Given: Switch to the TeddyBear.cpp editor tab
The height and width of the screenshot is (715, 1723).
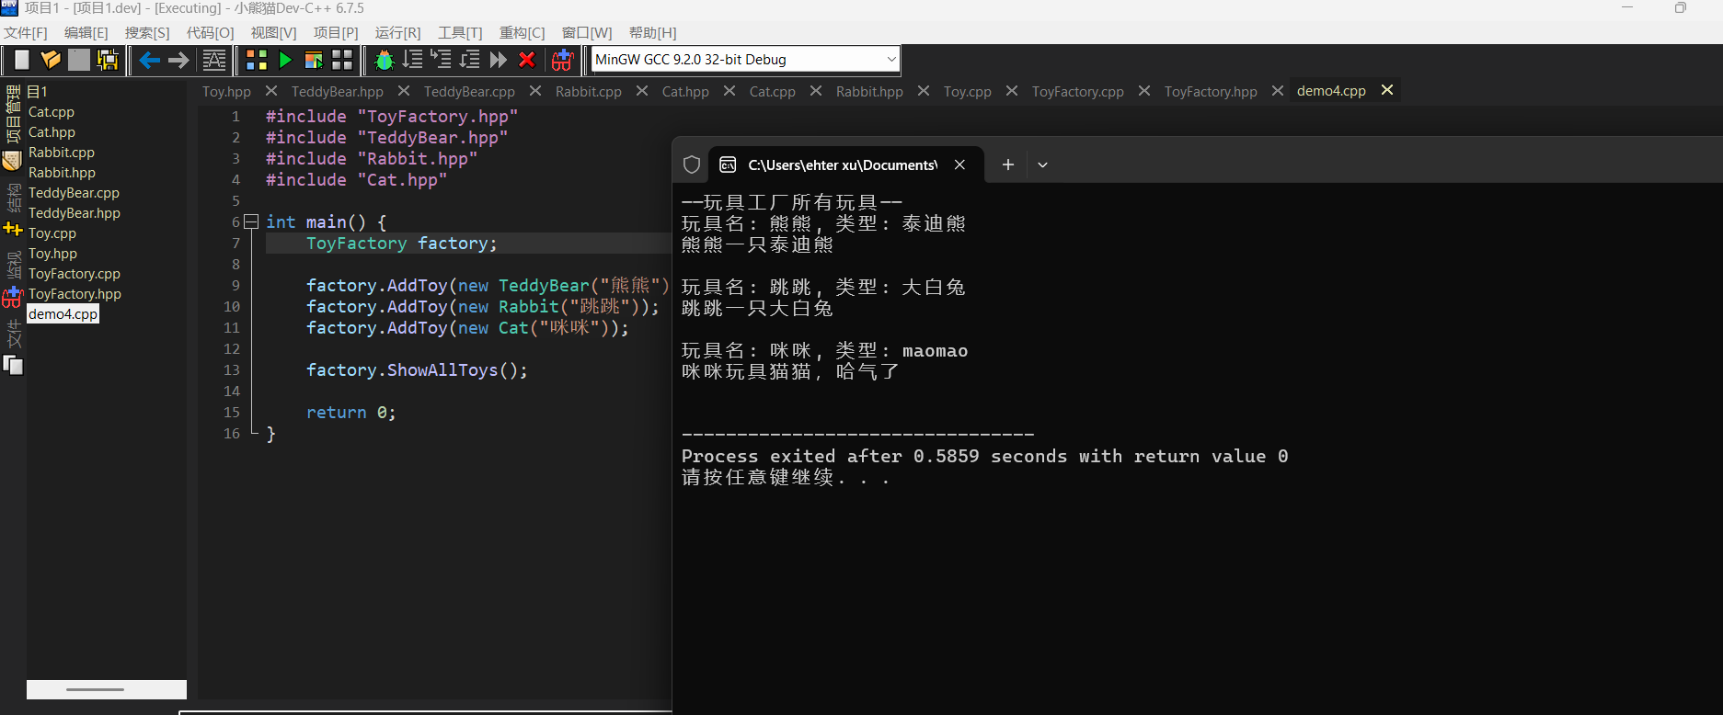Looking at the screenshot, I should pyautogui.click(x=469, y=92).
